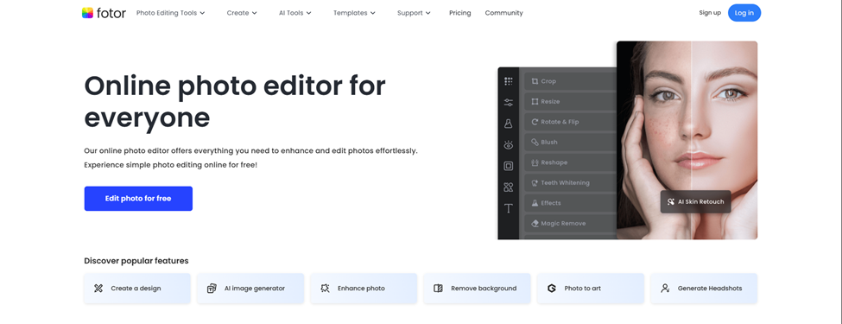Open the Community page
This screenshot has height=324, width=842.
click(x=503, y=13)
